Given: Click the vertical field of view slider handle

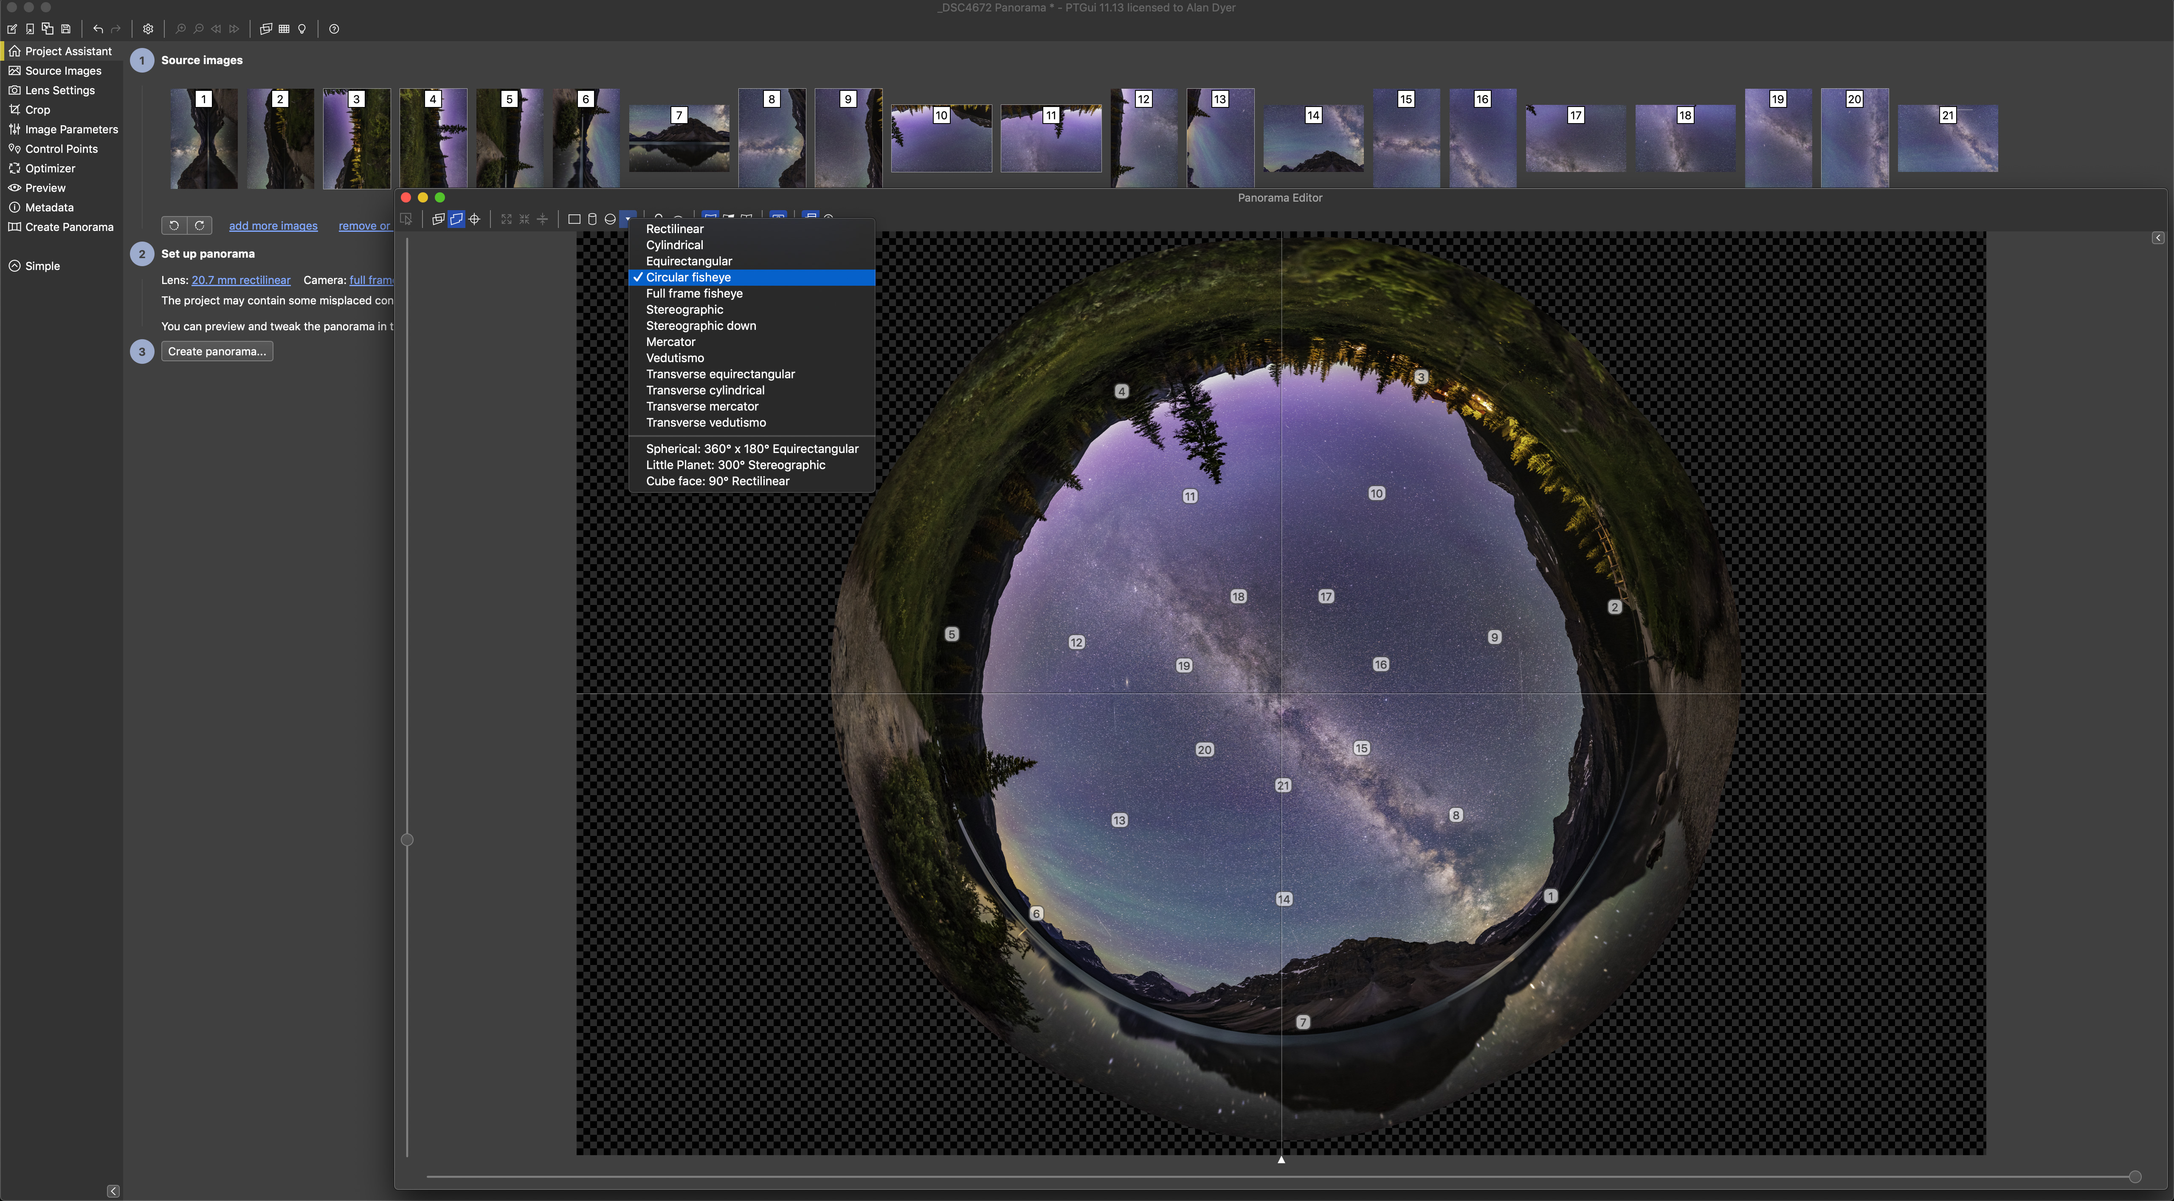Looking at the screenshot, I should click(407, 840).
